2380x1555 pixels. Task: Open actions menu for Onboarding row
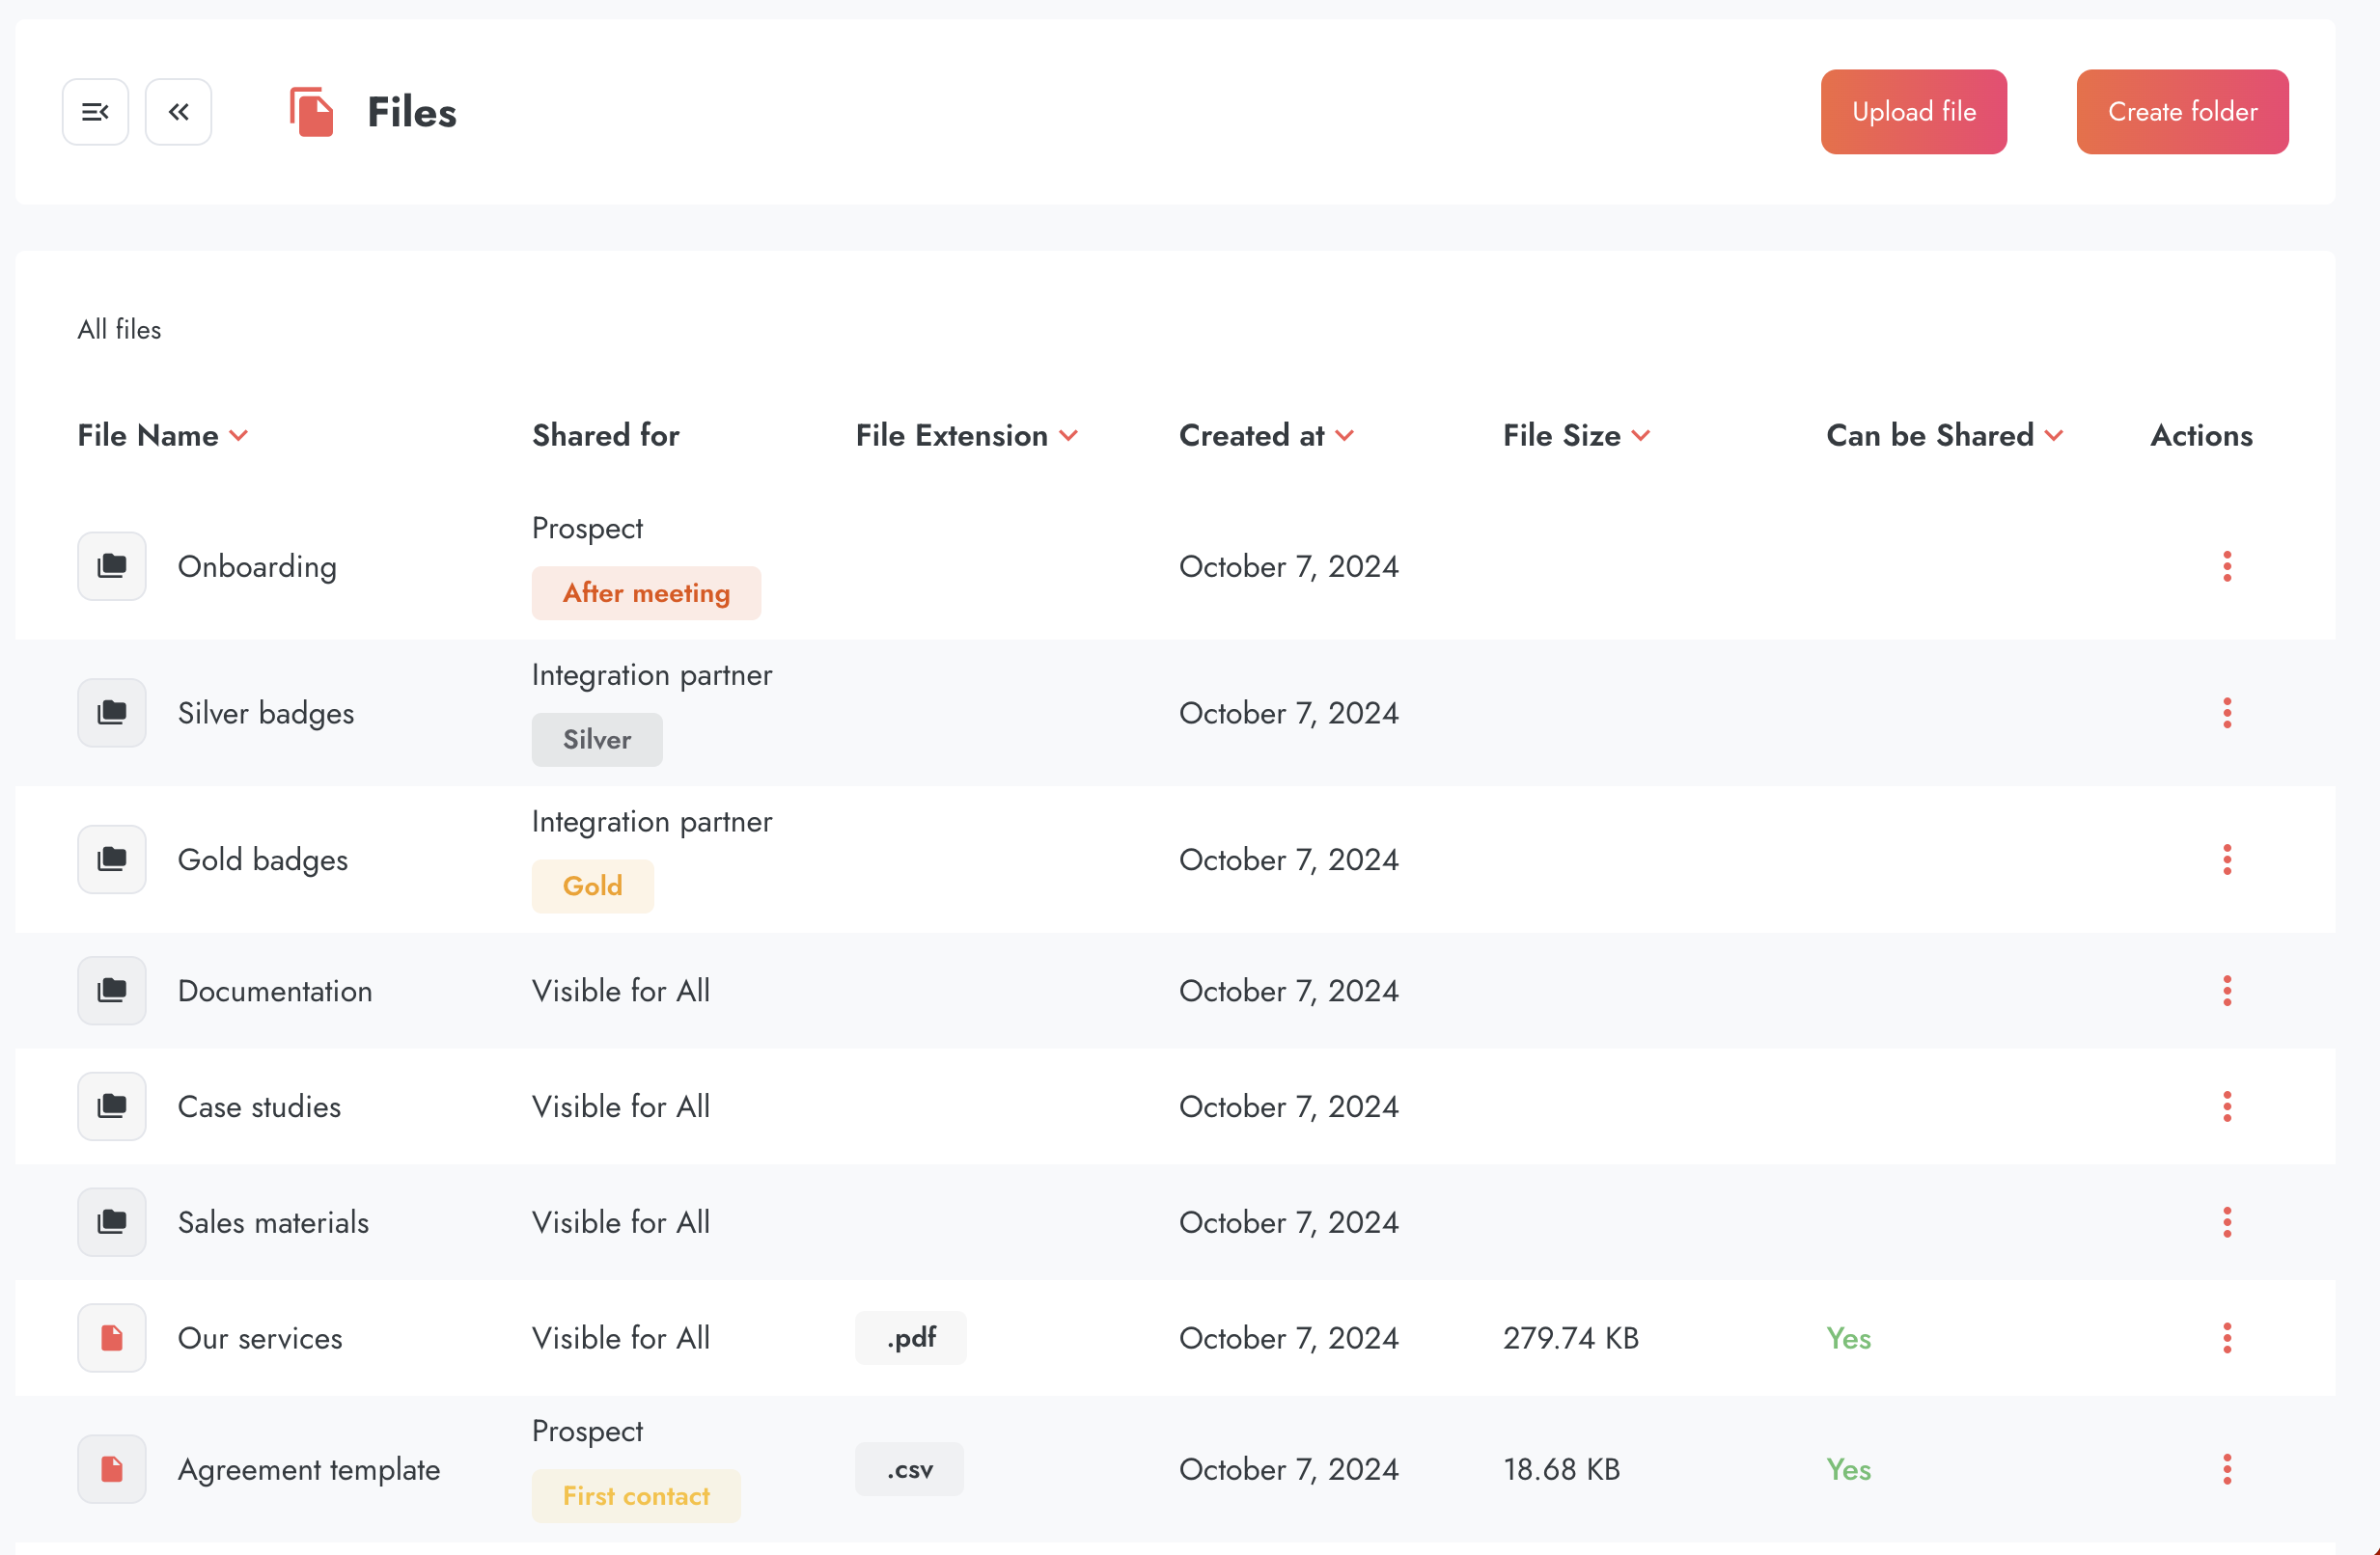(x=2227, y=566)
